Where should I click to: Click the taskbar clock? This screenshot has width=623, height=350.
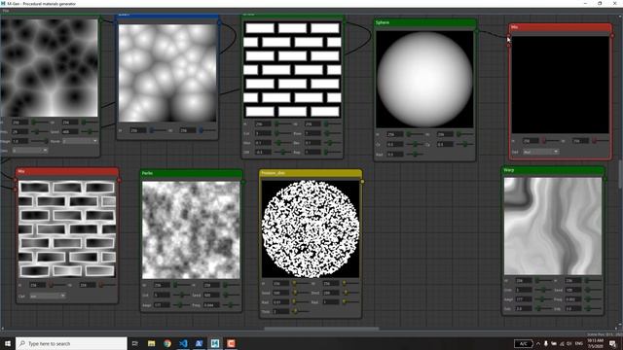(595, 343)
